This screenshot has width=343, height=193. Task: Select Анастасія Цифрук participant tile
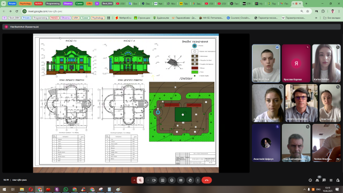coord(266,143)
